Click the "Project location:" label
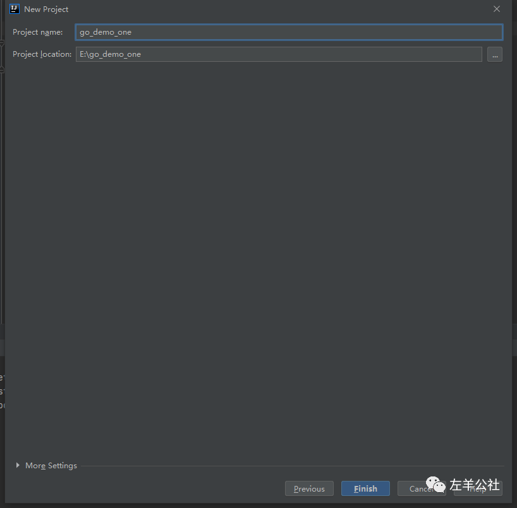Screen dimensions: 517x508 [42, 54]
